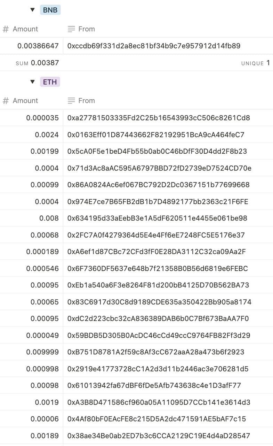Click the text icon in ETH From header

coord(71,101)
